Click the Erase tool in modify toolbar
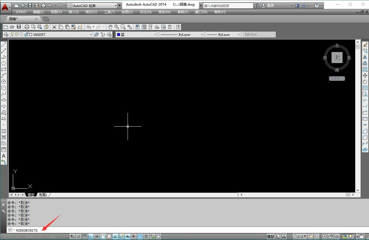The height and width of the screenshot is (240, 369). pyautogui.click(x=365, y=44)
